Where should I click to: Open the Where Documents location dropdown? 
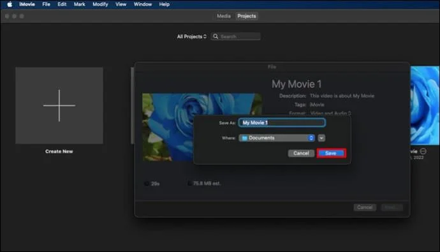[x=277, y=138]
